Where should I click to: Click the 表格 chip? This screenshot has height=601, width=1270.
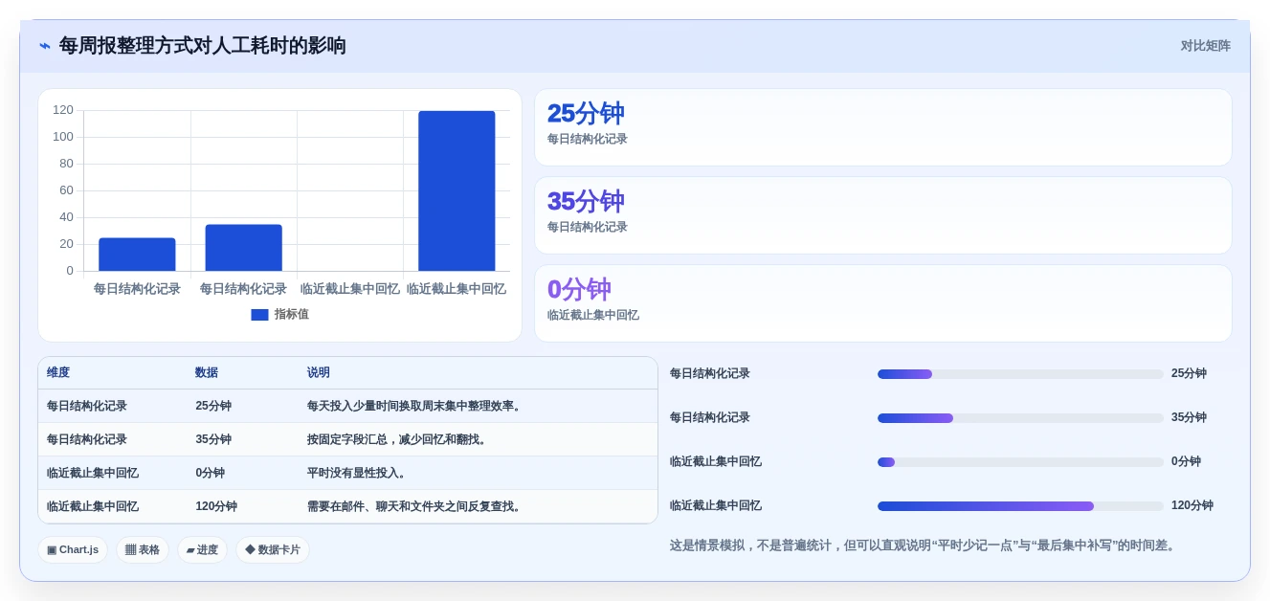[143, 550]
